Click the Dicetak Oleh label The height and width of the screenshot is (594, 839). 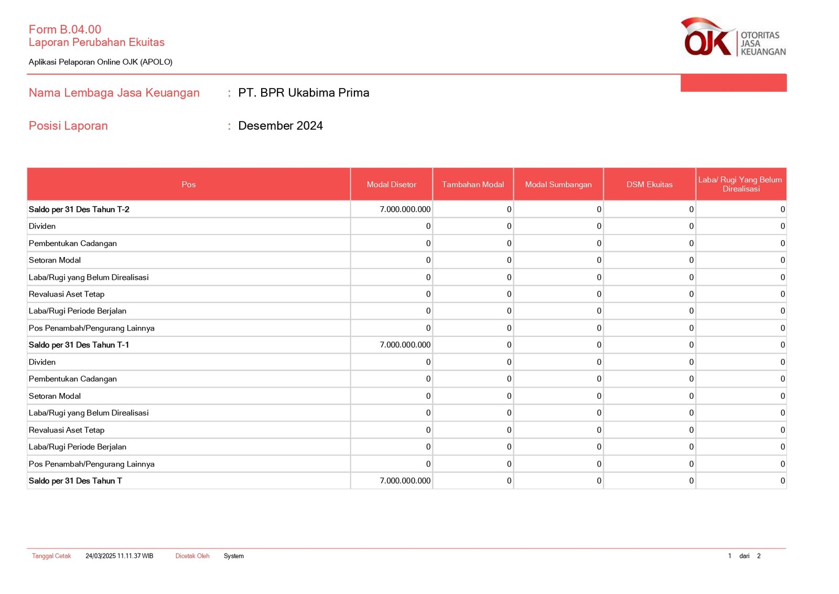tap(192, 556)
